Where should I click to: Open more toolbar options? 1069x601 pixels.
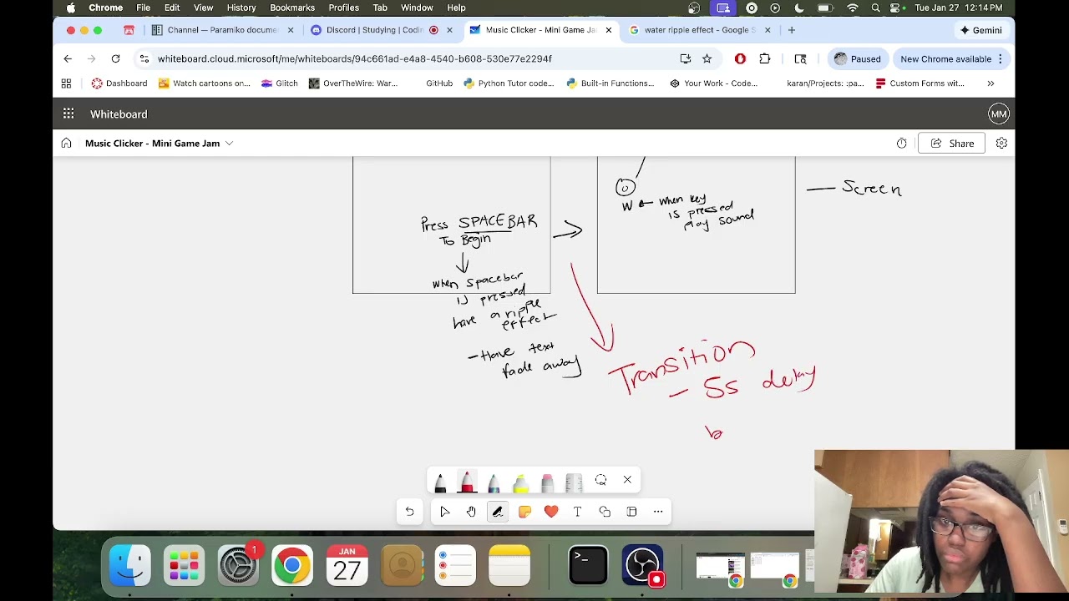658,512
